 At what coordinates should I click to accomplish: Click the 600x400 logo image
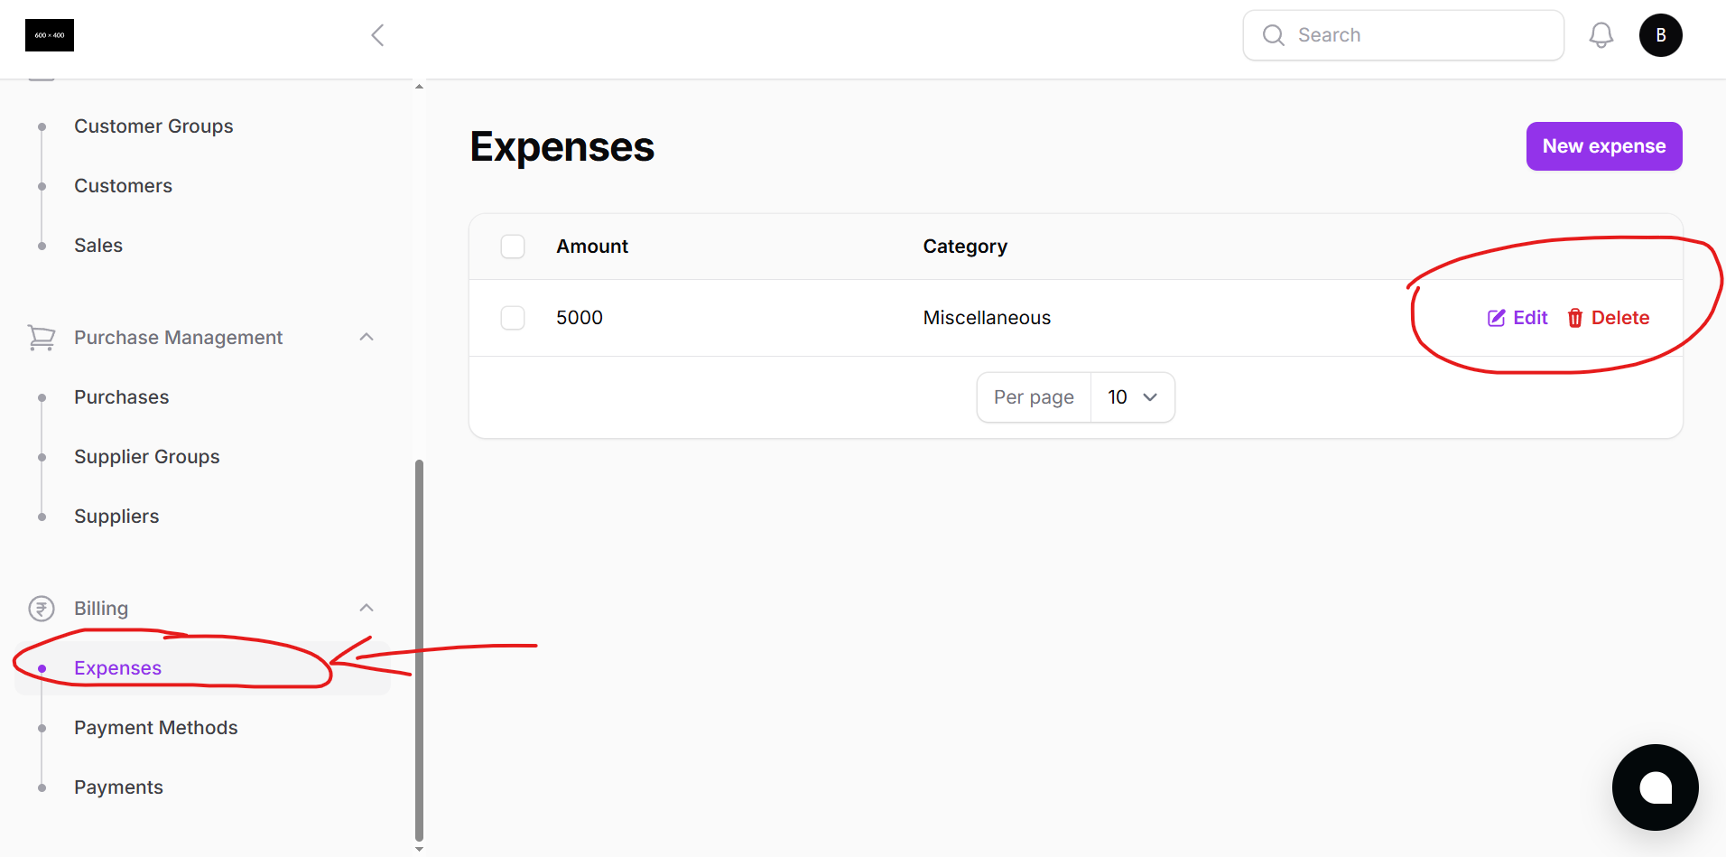(50, 35)
